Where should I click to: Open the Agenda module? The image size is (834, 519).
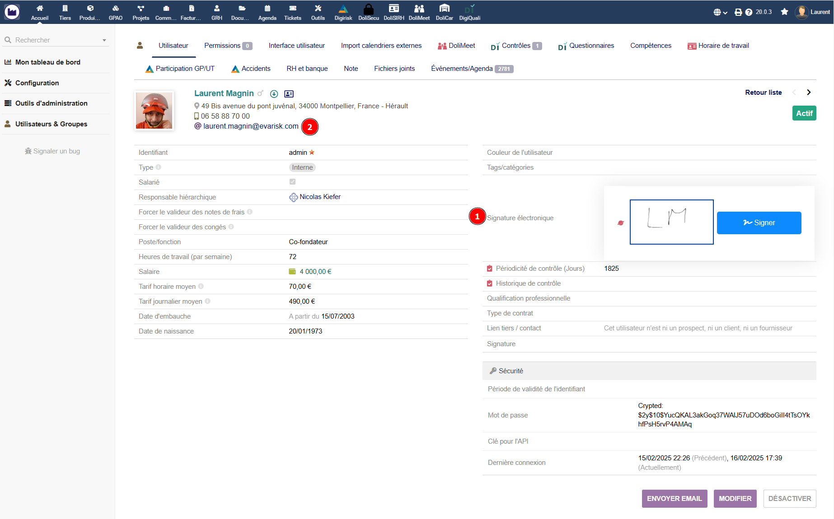point(267,12)
